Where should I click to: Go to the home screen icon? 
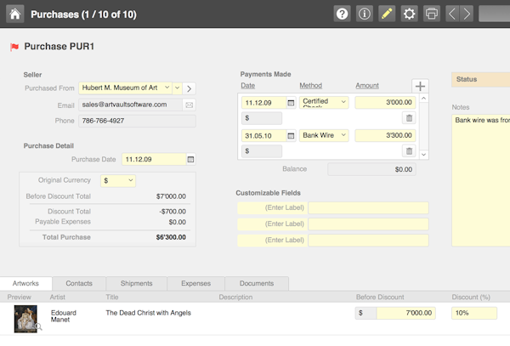[x=15, y=14]
